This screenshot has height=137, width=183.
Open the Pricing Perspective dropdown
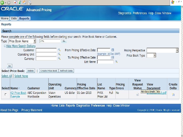coord(163,50)
